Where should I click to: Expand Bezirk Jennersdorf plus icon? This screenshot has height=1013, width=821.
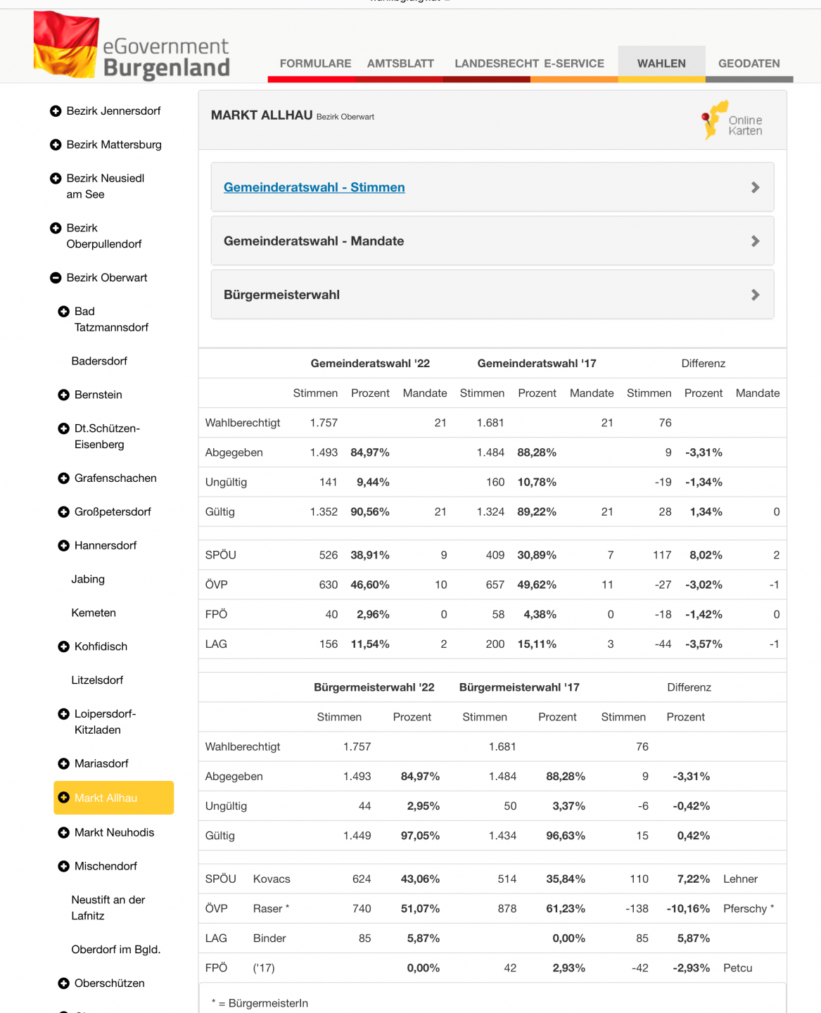pyautogui.click(x=56, y=111)
